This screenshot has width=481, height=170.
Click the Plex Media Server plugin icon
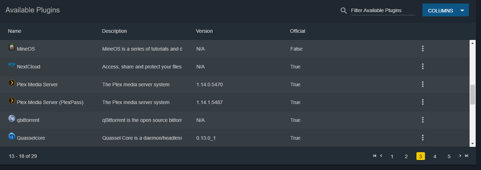(12, 83)
